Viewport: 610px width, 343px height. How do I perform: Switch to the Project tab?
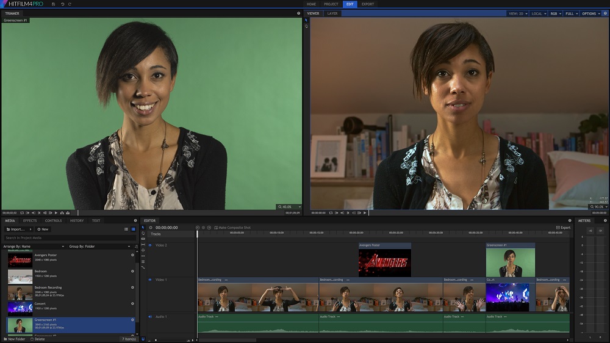click(331, 4)
